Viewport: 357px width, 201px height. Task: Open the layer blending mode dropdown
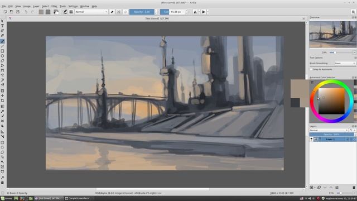(x=329, y=130)
